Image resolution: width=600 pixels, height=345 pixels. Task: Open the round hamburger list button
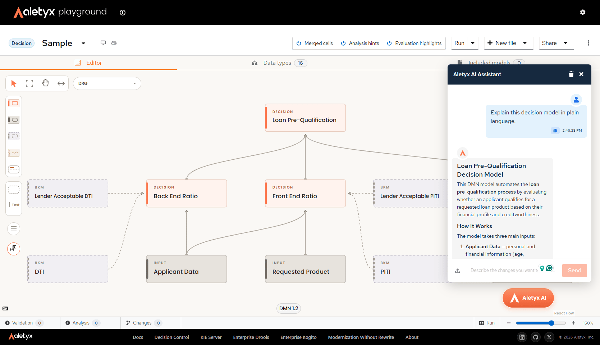coord(14,229)
